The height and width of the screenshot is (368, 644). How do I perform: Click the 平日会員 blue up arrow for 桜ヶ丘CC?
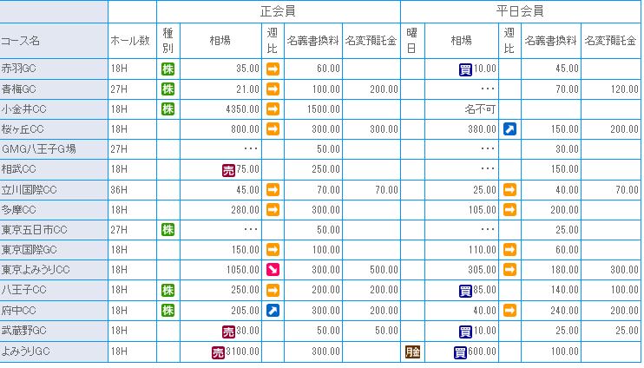(x=509, y=129)
